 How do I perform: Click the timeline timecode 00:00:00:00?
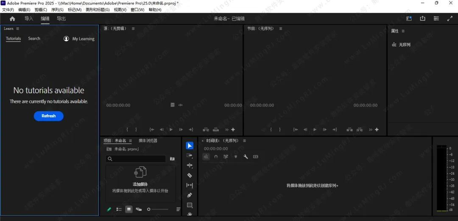(x=216, y=149)
